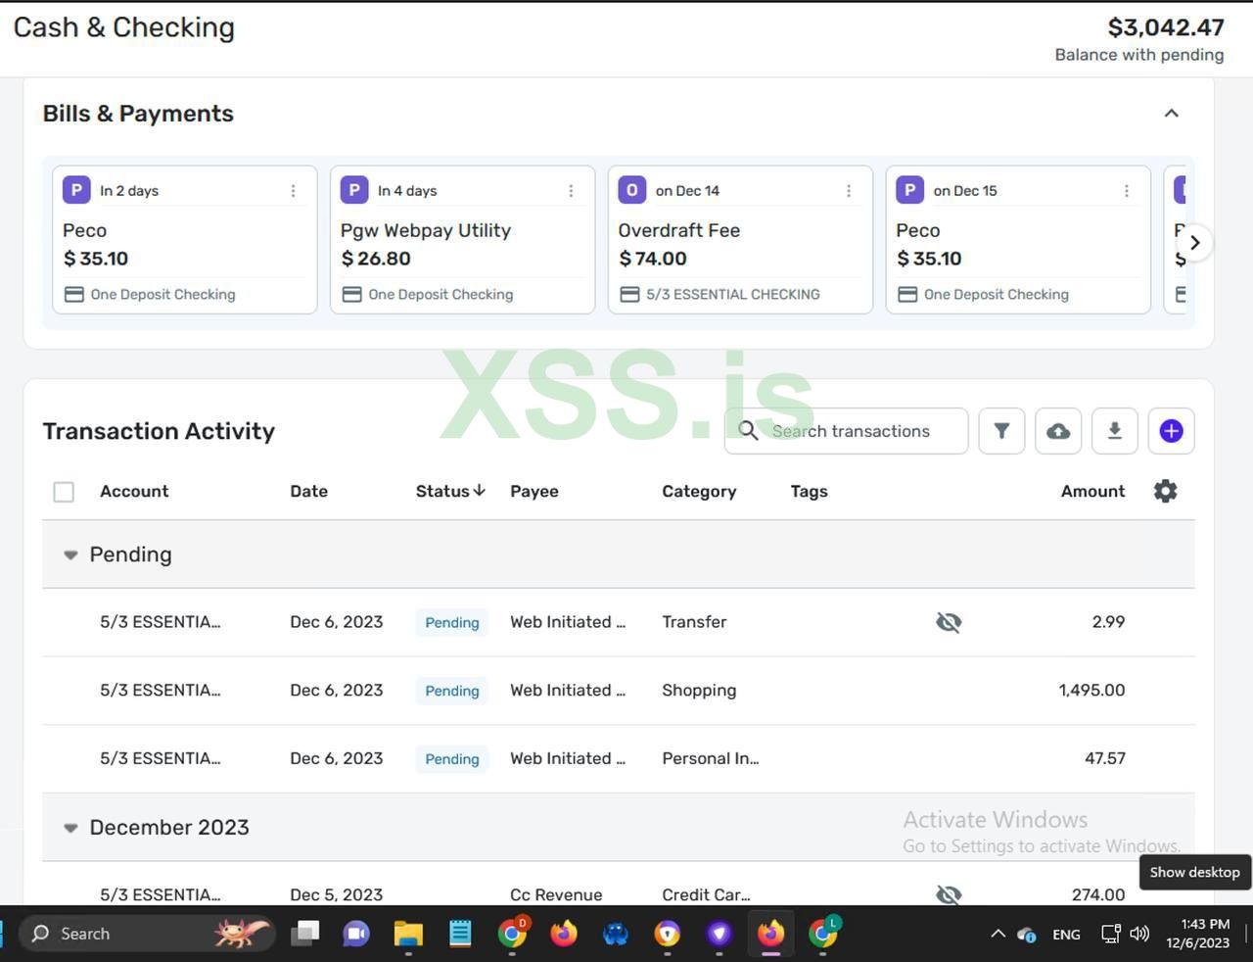Collapse the Pending transactions group
This screenshot has height=962, width=1253.
tap(70, 554)
